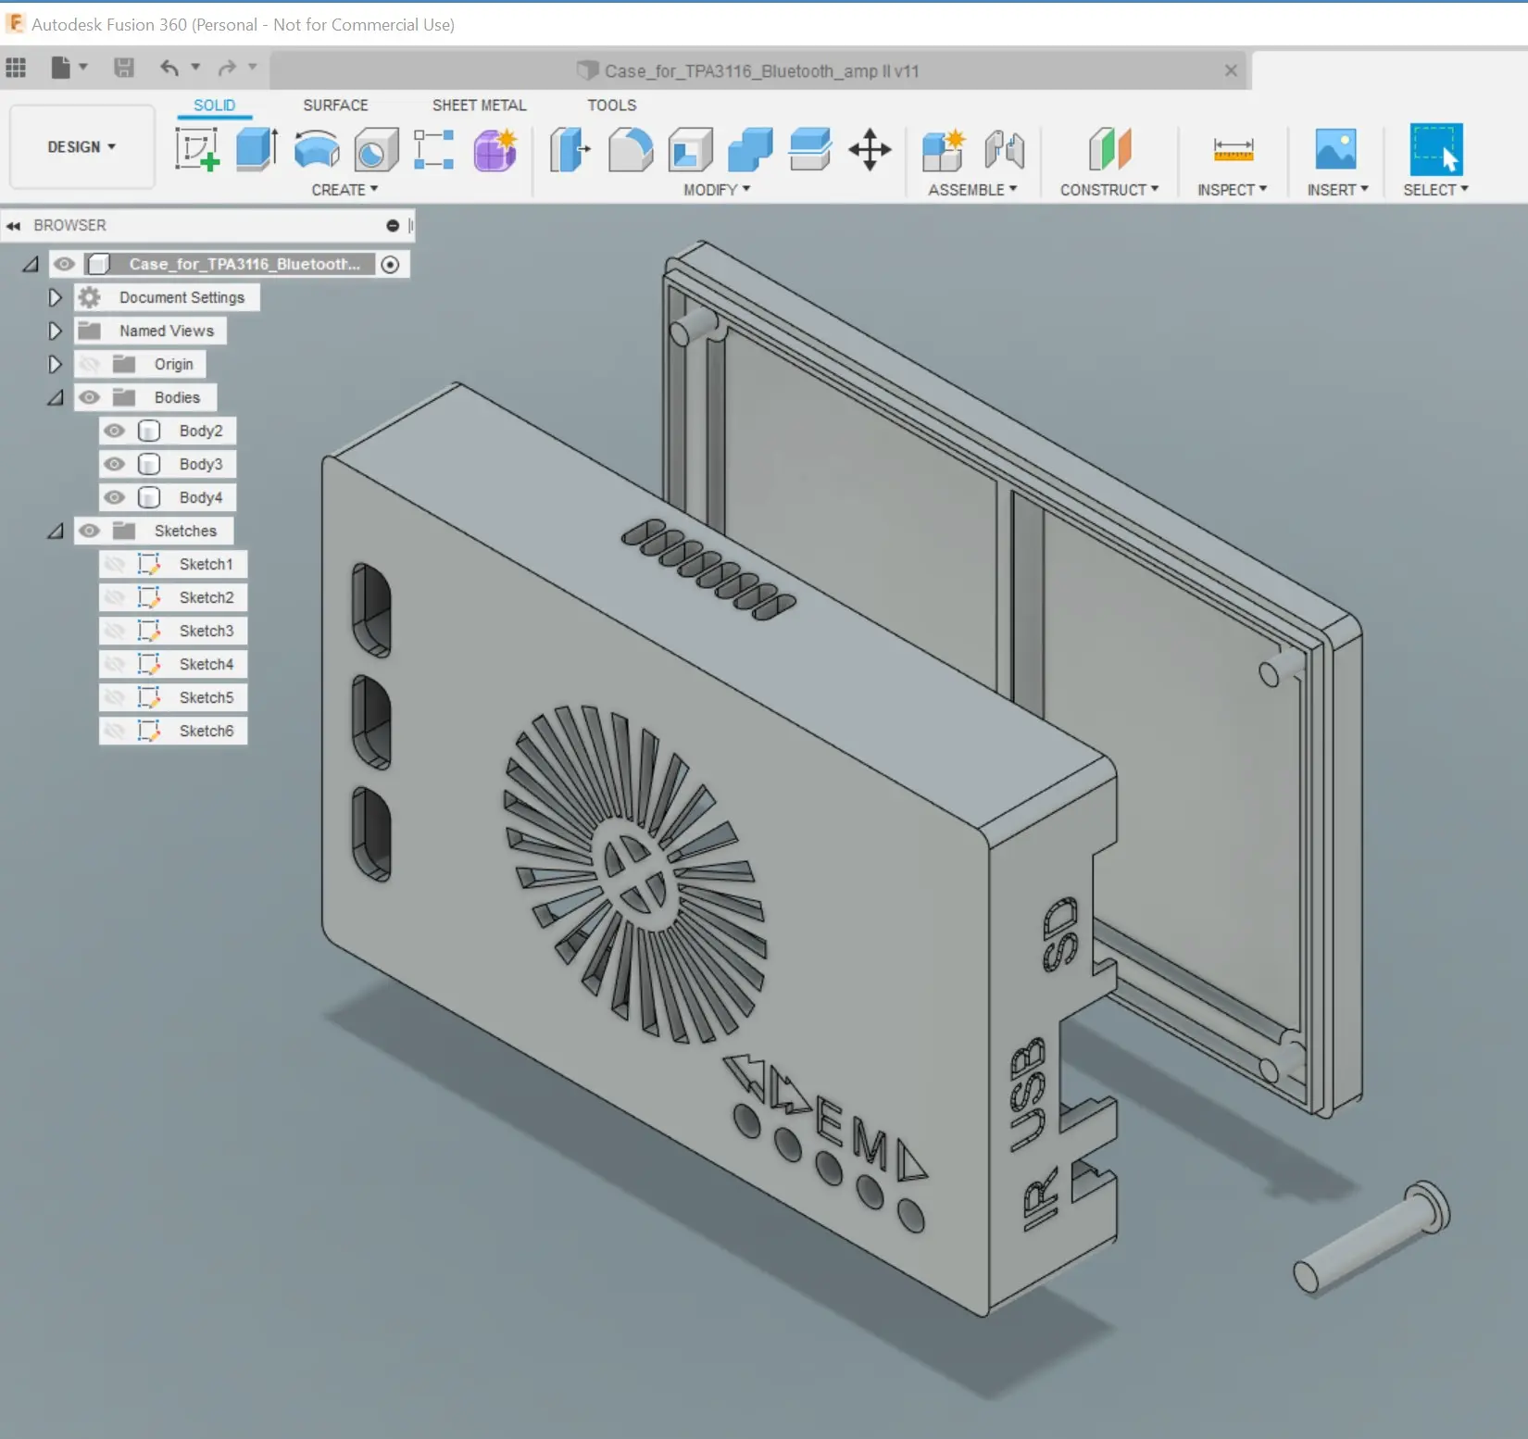
Task: Select the Rectangular Pattern tool
Action: [x=434, y=149]
